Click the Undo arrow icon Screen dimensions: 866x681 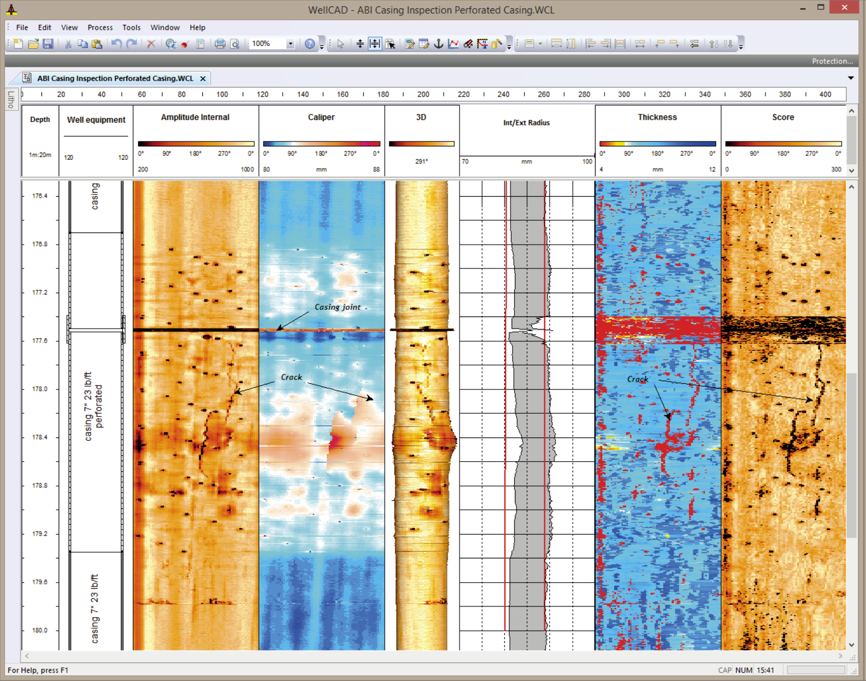[116, 44]
